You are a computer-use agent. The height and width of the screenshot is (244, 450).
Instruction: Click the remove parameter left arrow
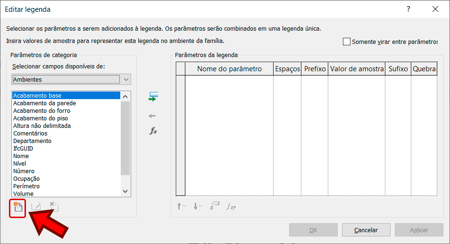pos(152,116)
